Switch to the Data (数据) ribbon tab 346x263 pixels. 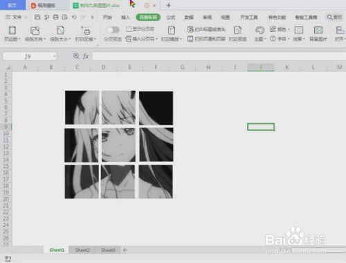[189, 17]
